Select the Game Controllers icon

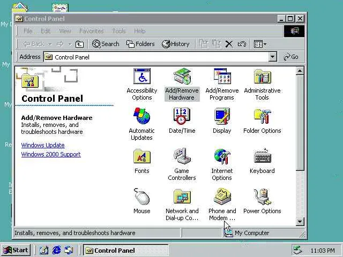pyautogui.click(x=182, y=164)
